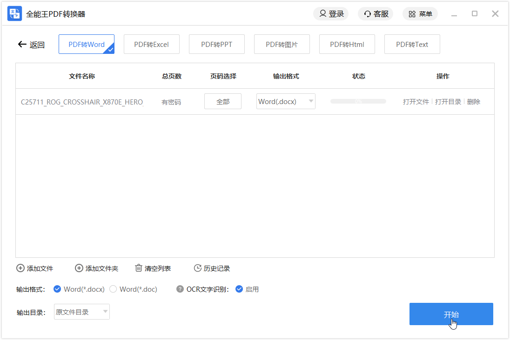This screenshot has width=510, height=340.
Task: Switch to the PDF转Excel tab
Action: click(152, 44)
